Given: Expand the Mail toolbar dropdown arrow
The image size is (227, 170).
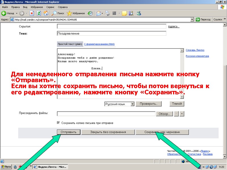Looking at the screenshot, I should (x=102, y=13).
